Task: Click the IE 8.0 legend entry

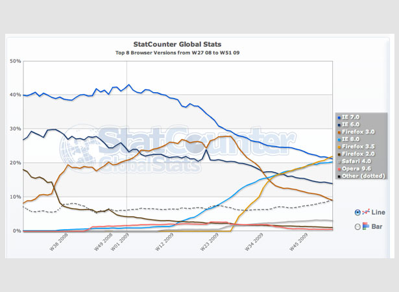Action: 348,140
